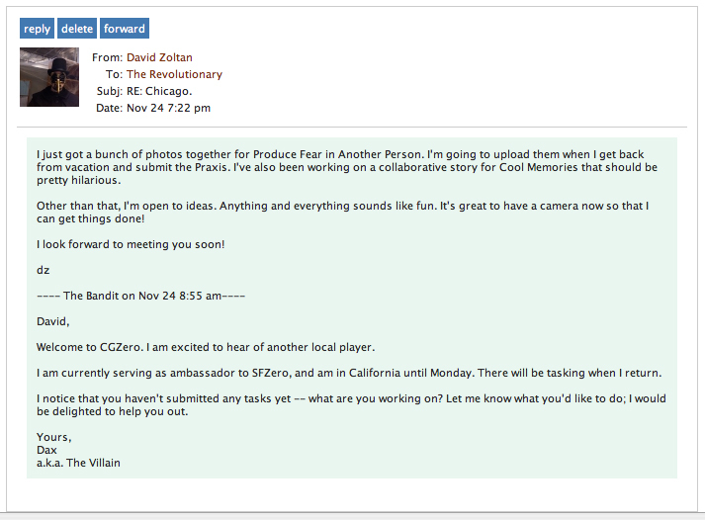Click the To: field label
This screenshot has height=520, width=705.
coord(114,74)
